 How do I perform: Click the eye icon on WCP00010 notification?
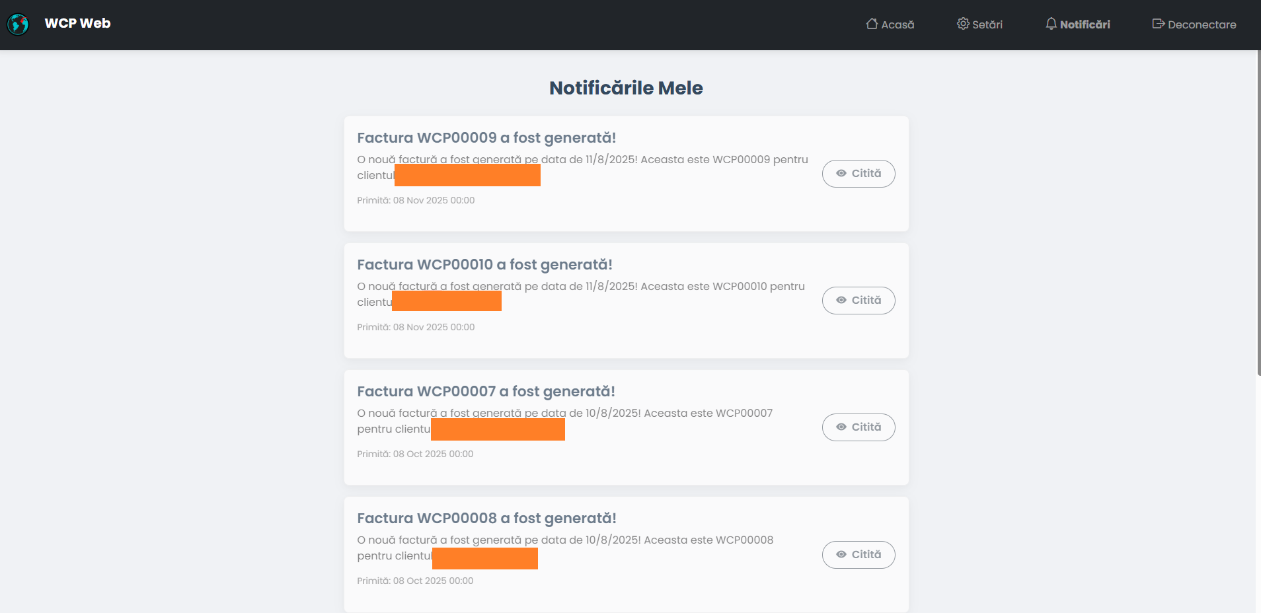841,300
